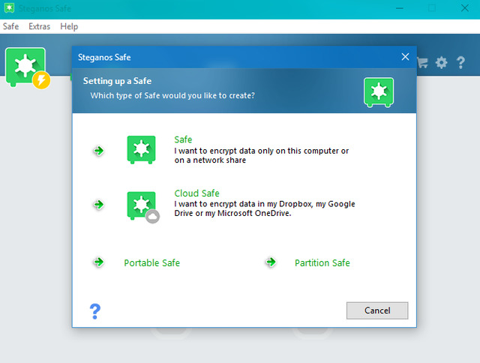Click the arrow next to Partition Safe
480x363 pixels.
271,262
